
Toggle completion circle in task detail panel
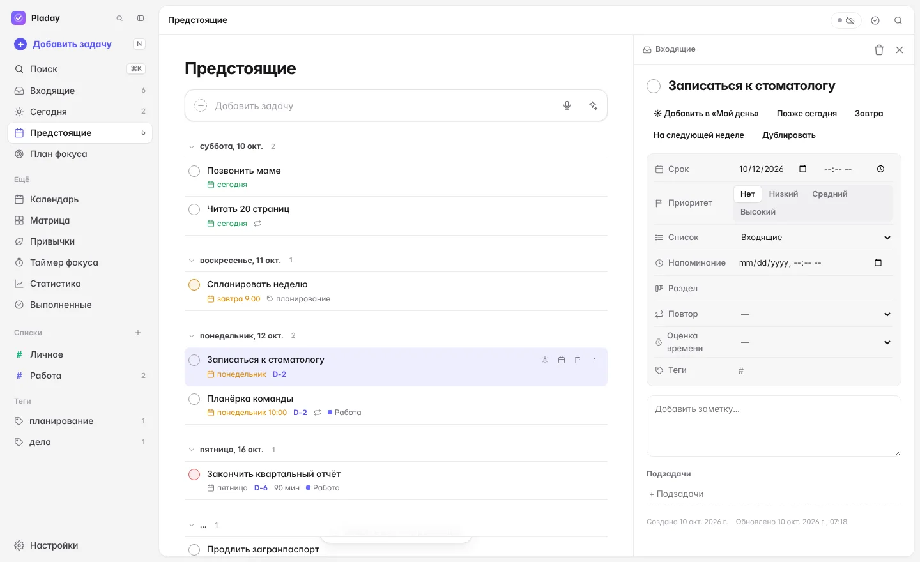[x=654, y=86]
